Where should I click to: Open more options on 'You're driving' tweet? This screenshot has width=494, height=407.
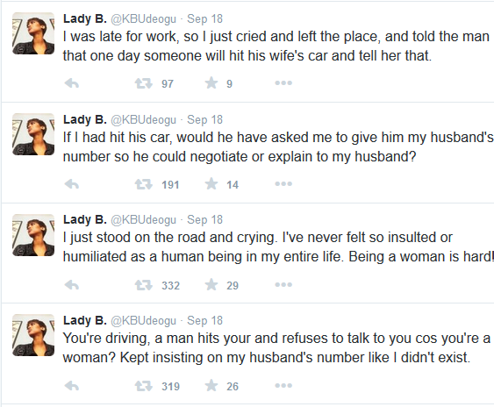283,386
